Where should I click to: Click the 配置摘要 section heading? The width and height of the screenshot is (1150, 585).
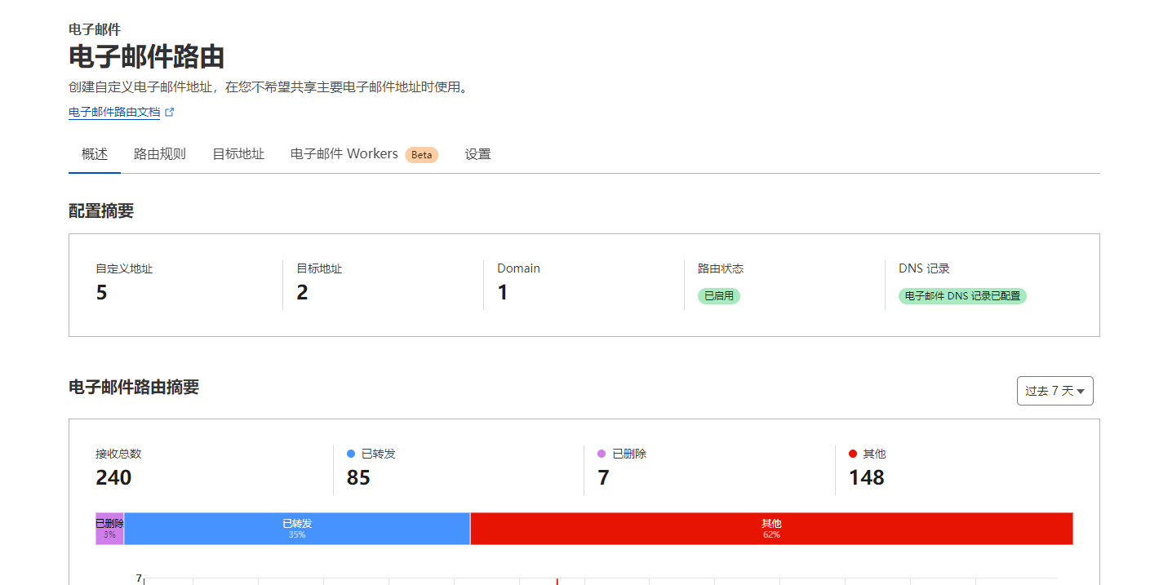tap(101, 211)
